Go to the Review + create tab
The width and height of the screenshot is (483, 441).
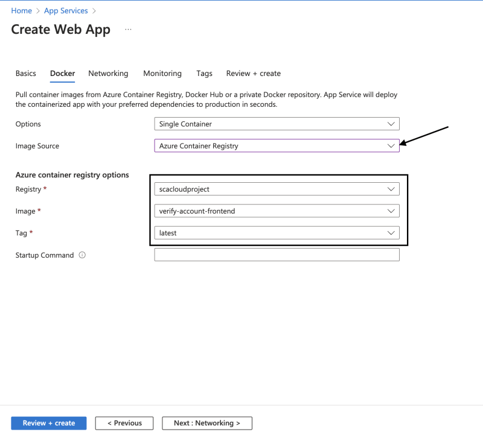[x=253, y=74]
